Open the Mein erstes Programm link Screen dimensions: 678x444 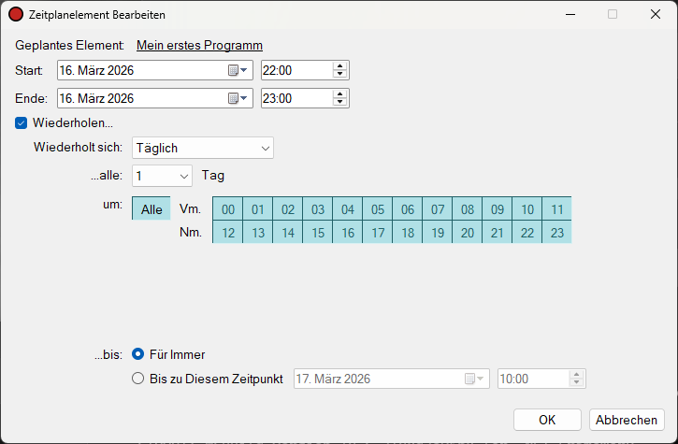199,46
